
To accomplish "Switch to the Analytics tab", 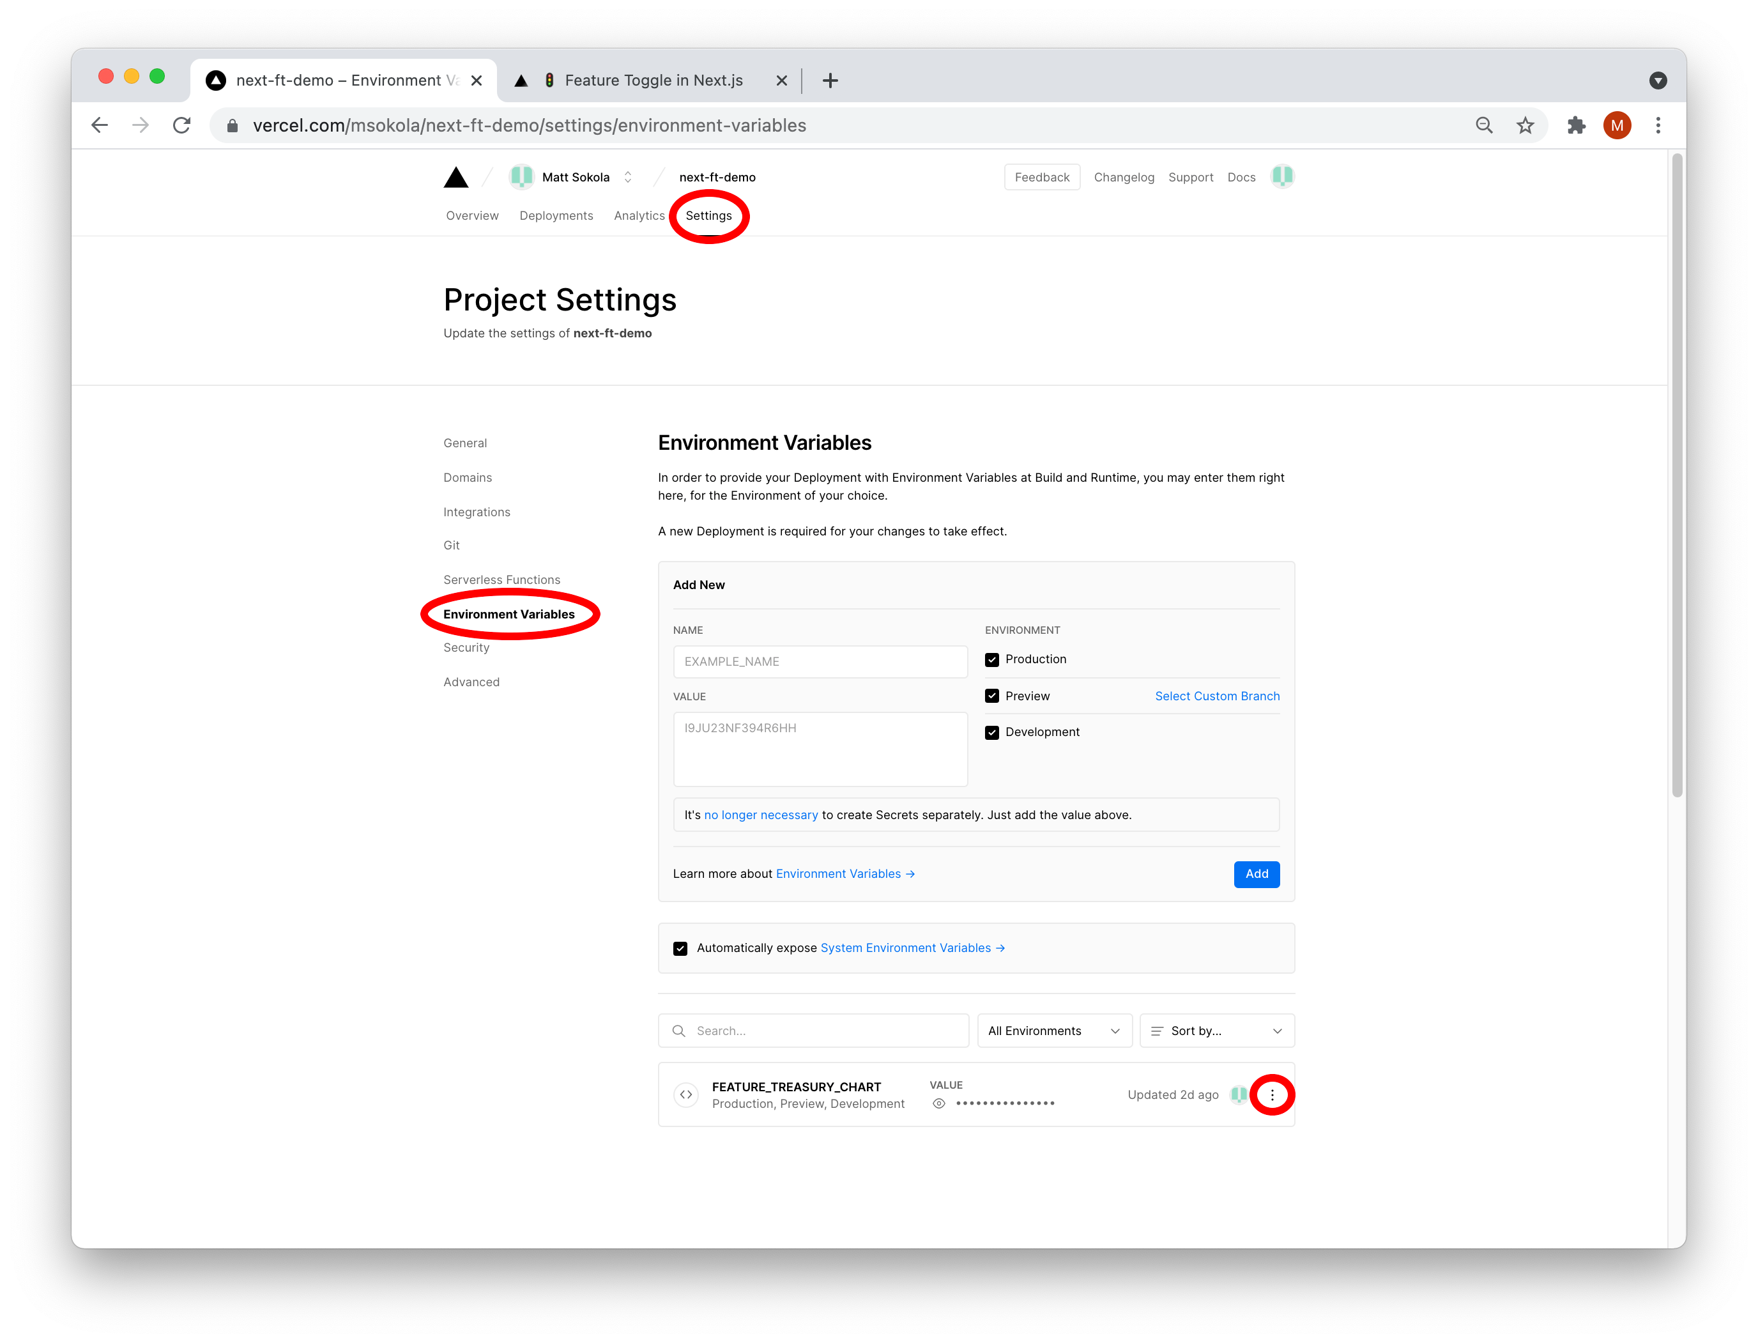I will [x=639, y=215].
